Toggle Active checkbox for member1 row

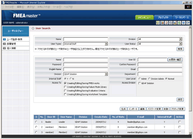(179, 127)
